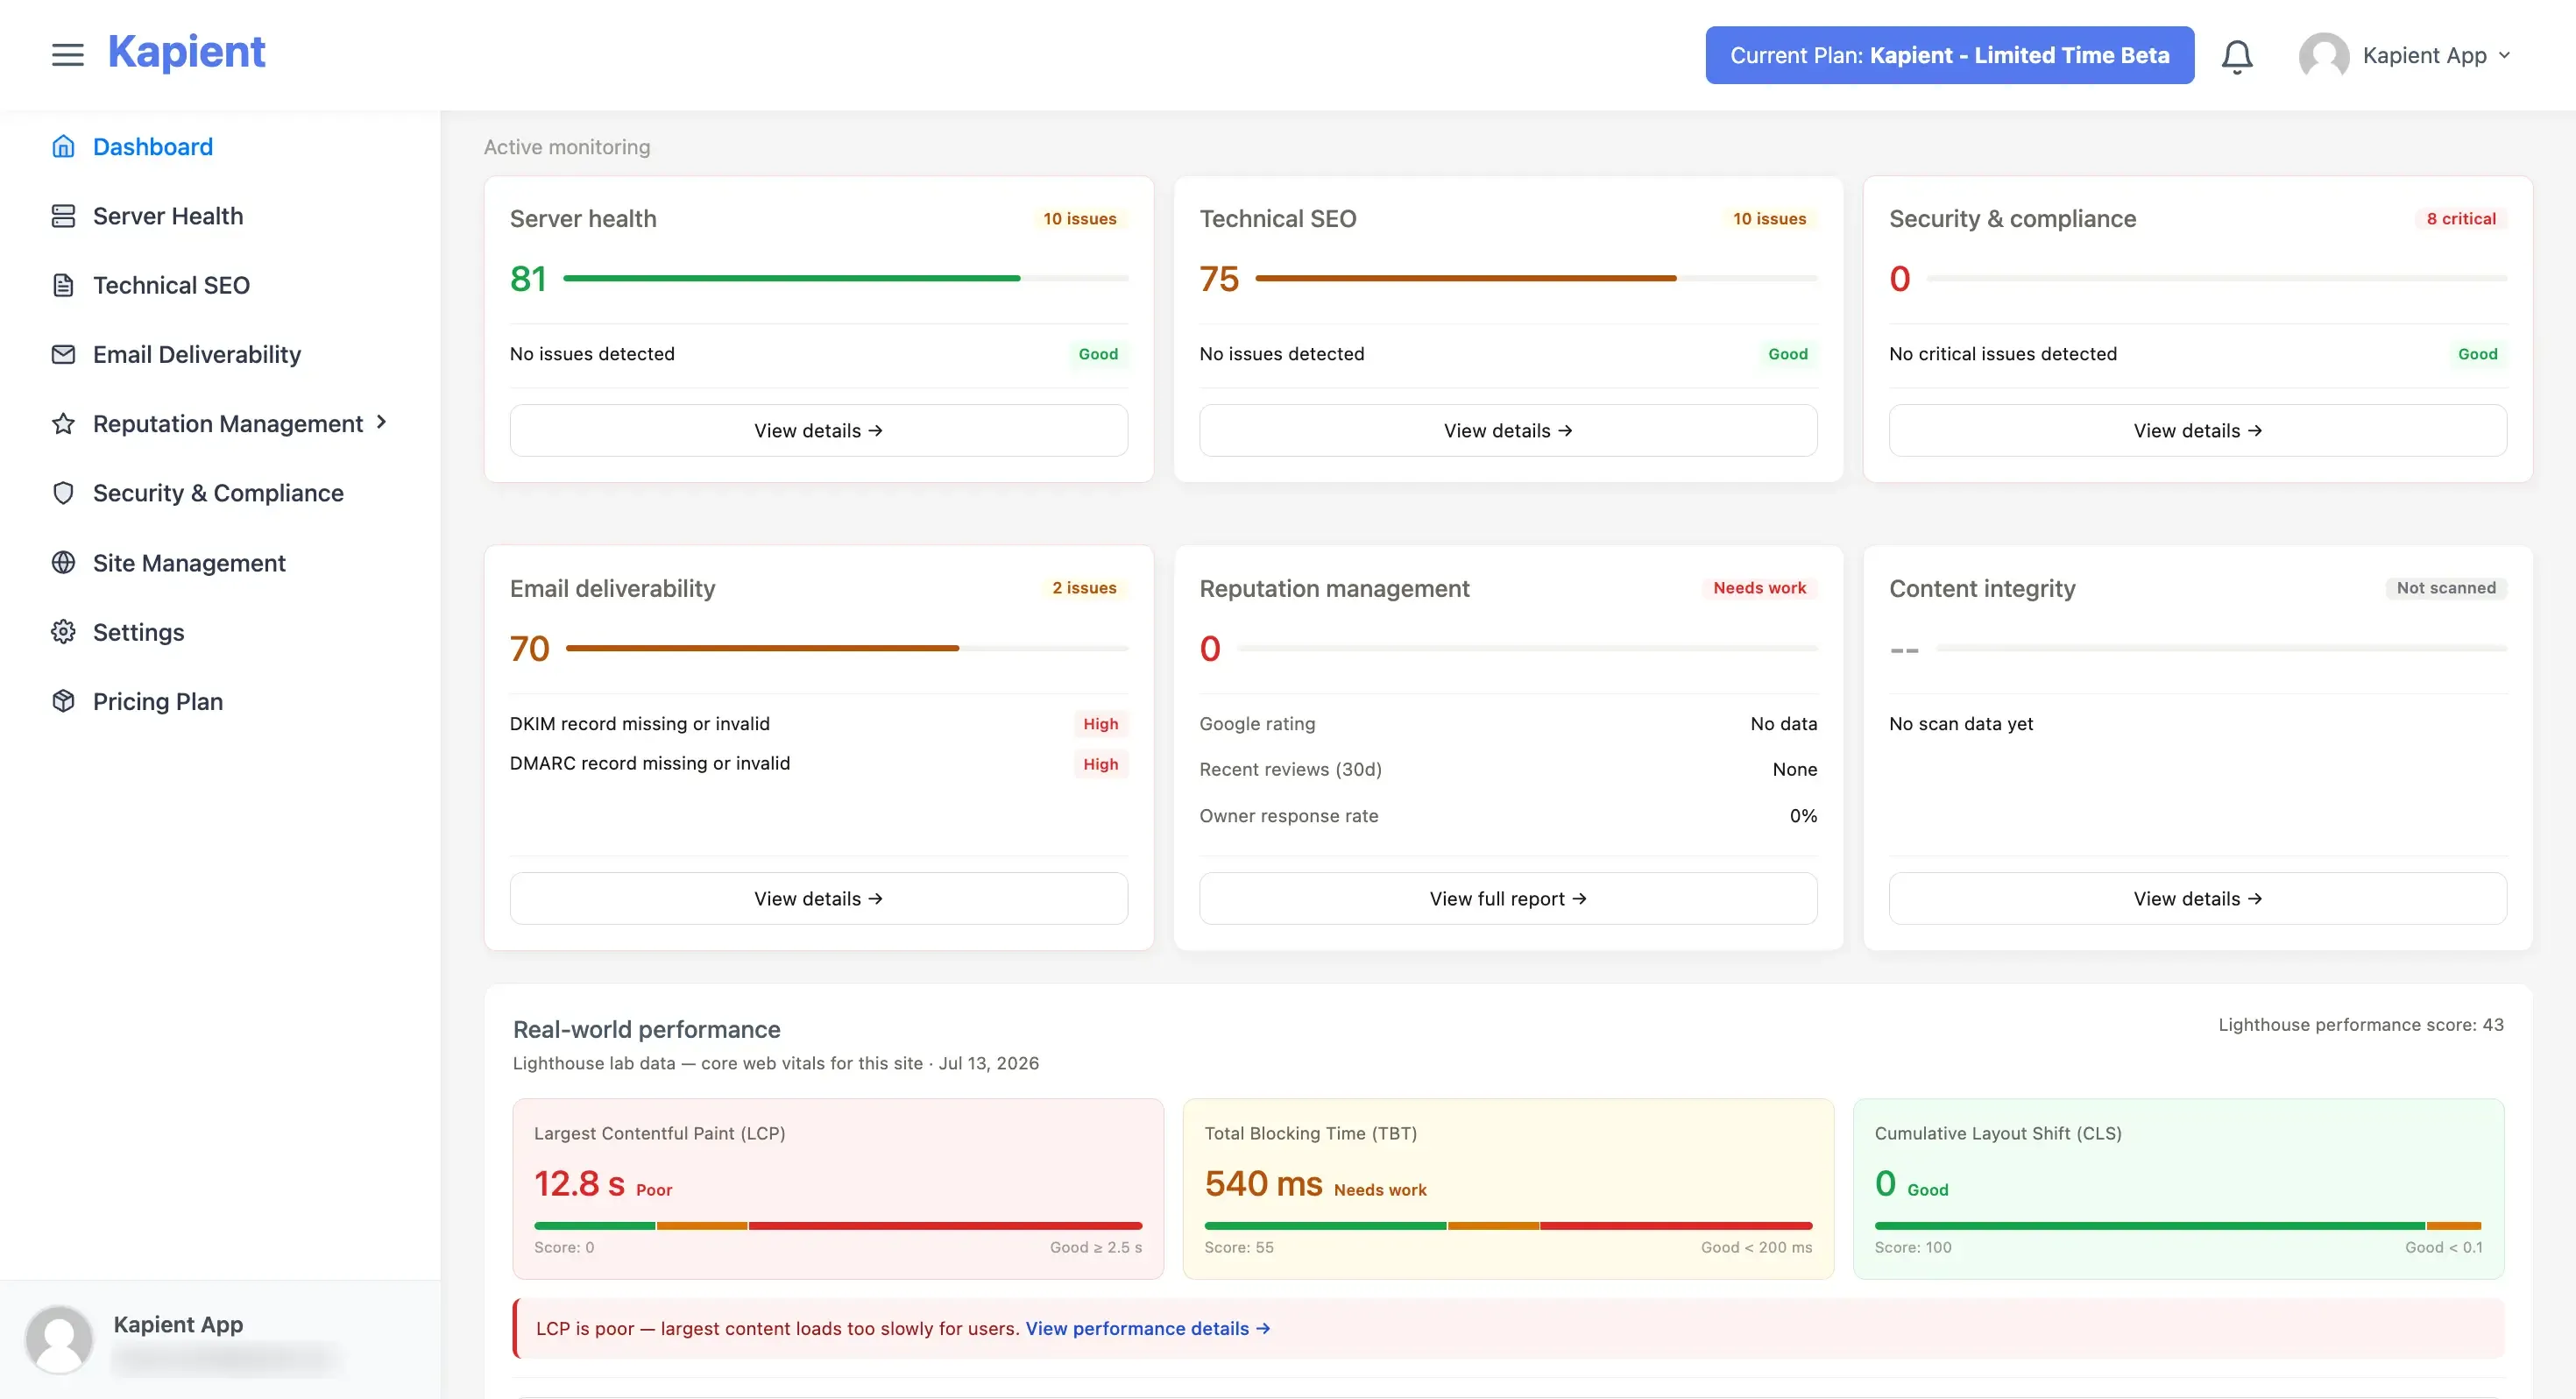The height and width of the screenshot is (1399, 2576).
Task: Click the Reputation Management star icon
Action: 63,423
